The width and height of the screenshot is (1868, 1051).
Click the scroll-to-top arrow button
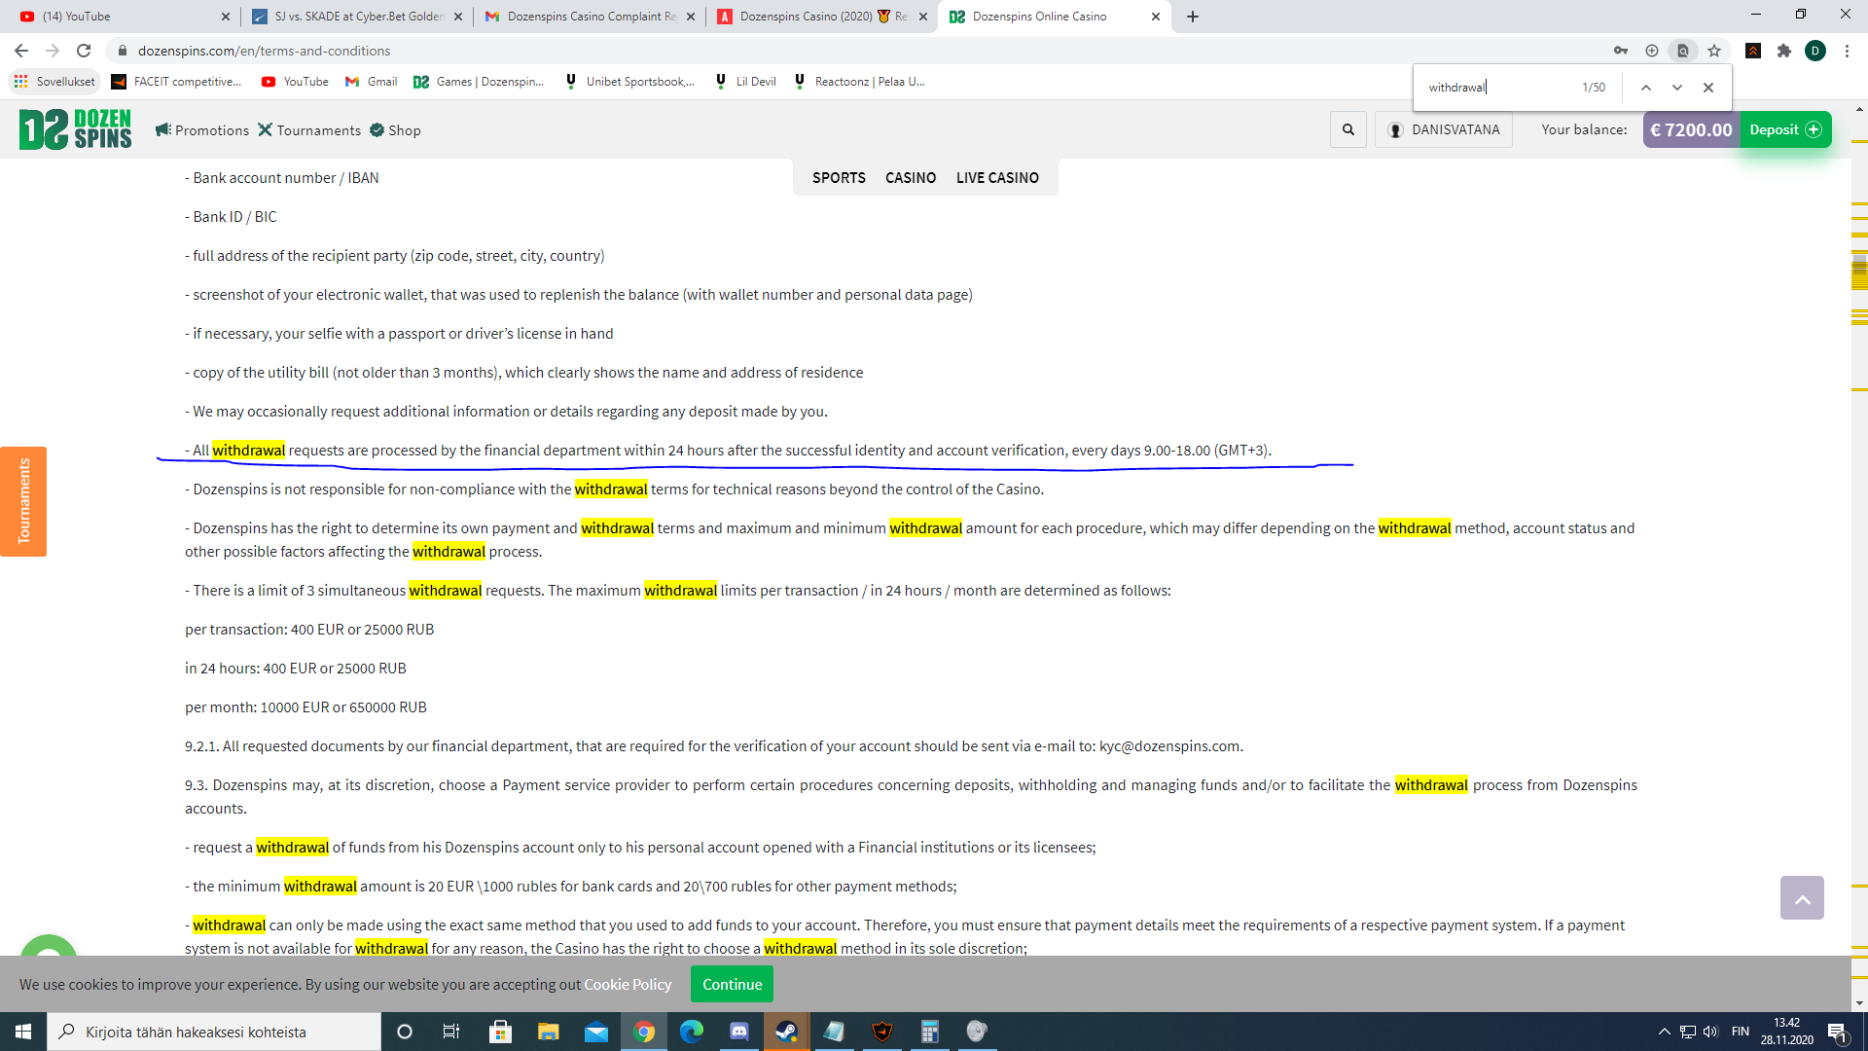point(1802,897)
